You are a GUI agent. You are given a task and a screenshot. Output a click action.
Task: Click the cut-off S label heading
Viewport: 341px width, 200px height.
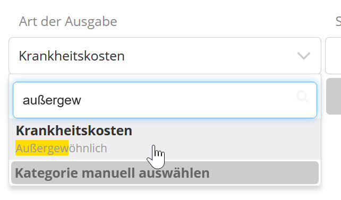(x=338, y=22)
